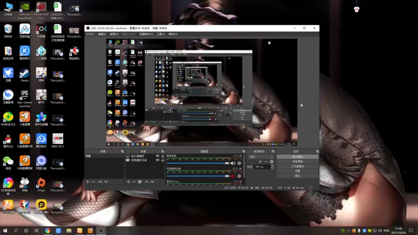Screen dimensions: 418x235
Task: Open Task View on taskbar
Action: [x=37, y=230]
